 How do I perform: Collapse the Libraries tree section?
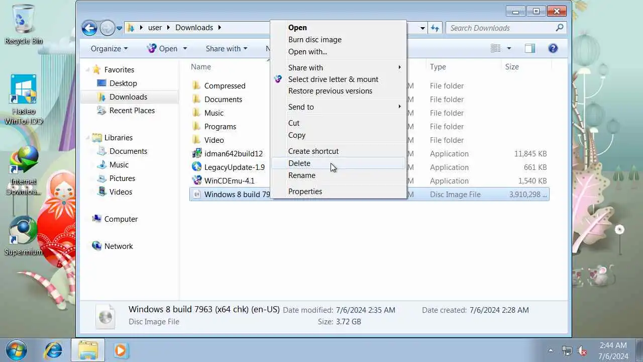87,138
